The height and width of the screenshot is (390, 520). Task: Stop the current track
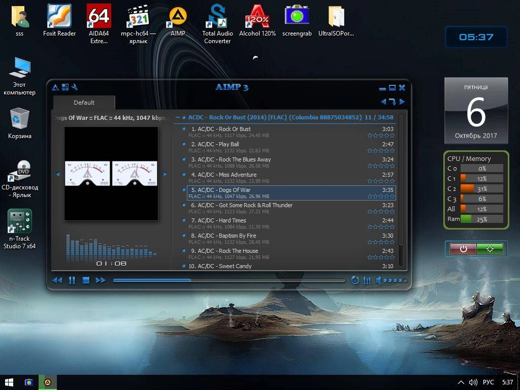pyautogui.click(x=86, y=280)
